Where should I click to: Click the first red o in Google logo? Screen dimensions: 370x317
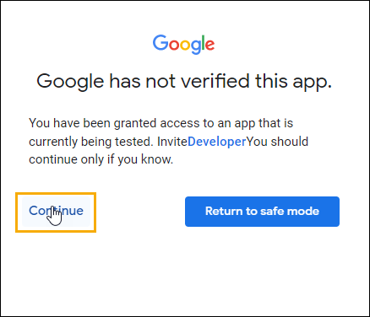point(175,46)
